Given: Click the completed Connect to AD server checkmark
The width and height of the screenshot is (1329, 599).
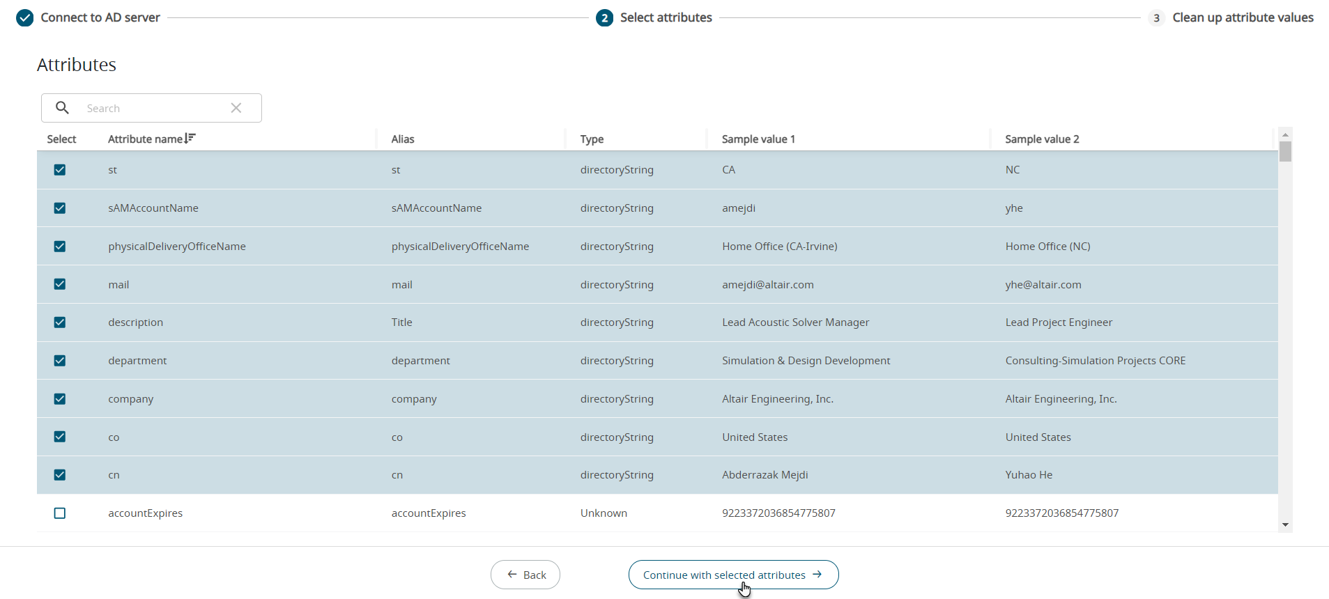Looking at the screenshot, I should [25, 18].
